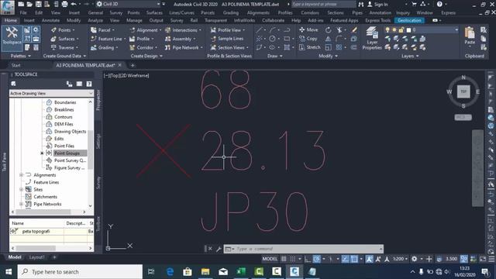This screenshot has height=279, width=496.
Task: Open the Prospector vertical tab
Action: coord(98,100)
